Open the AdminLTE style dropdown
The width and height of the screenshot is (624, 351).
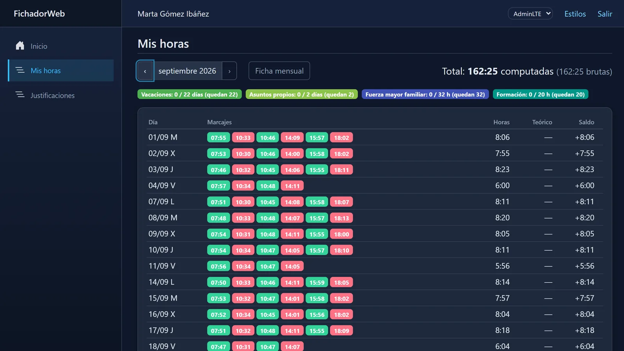click(530, 14)
